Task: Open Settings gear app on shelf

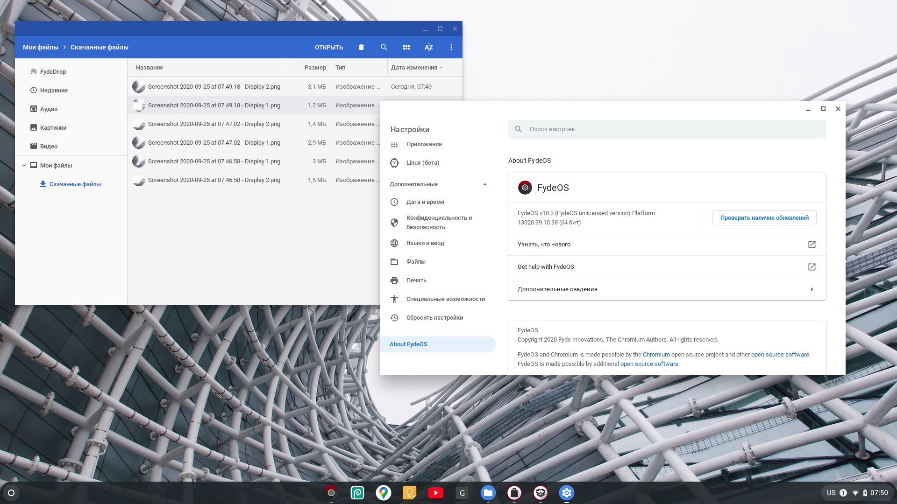Action: (x=567, y=493)
